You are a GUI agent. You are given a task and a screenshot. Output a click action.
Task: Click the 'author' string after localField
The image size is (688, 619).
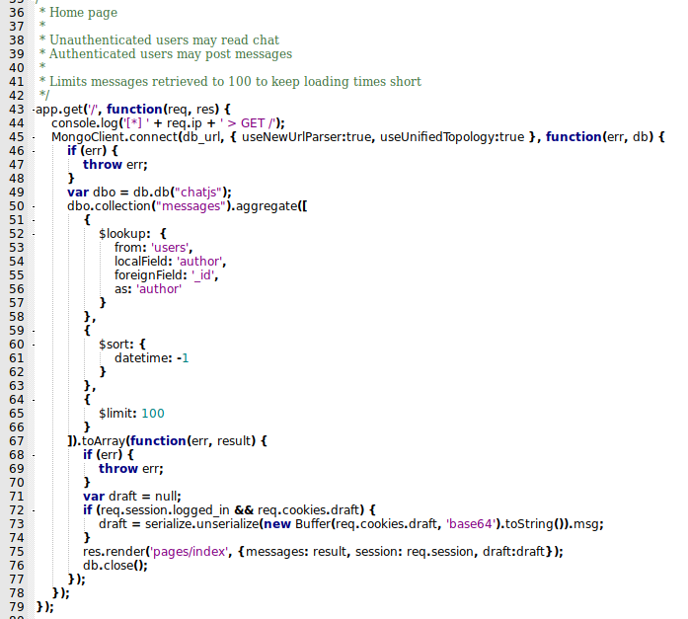point(199,262)
